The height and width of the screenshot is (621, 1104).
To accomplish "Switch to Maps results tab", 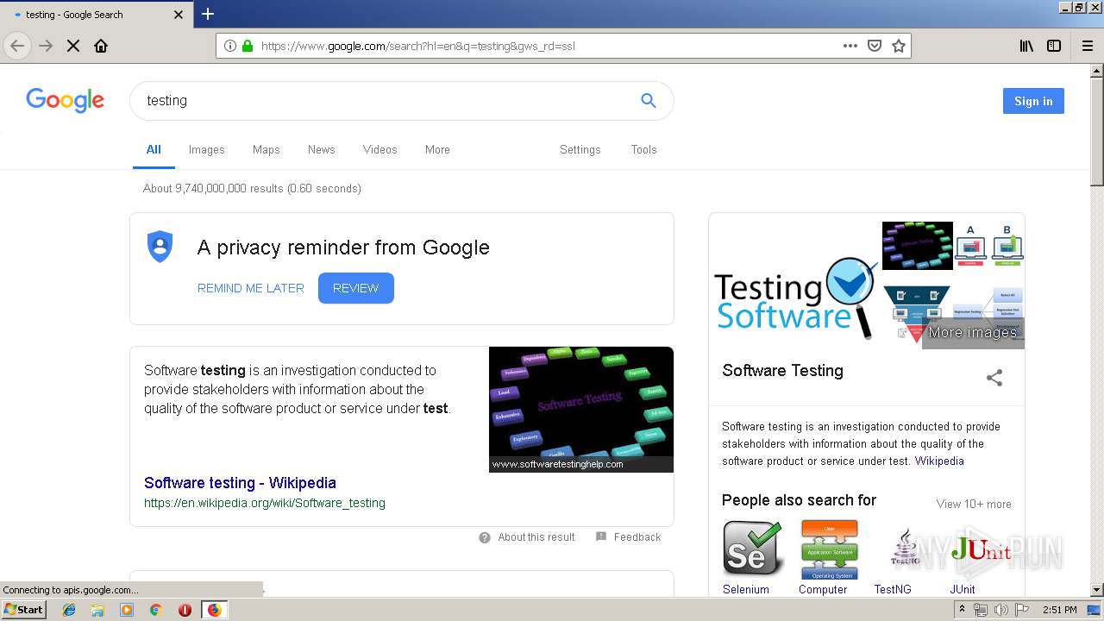I will click(x=266, y=150).
